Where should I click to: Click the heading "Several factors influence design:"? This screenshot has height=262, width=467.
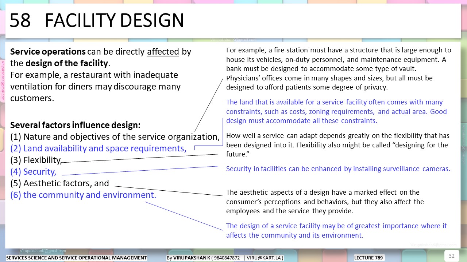(75, 125)
